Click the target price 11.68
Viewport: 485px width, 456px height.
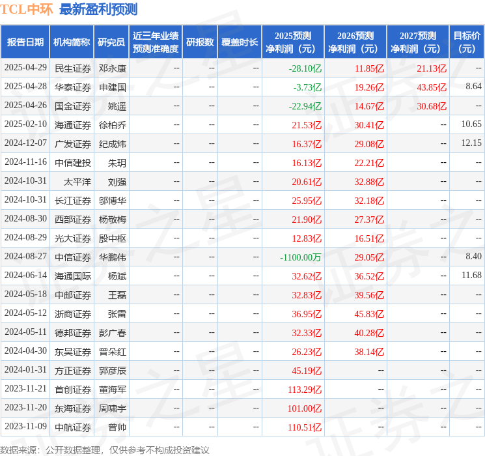coord(471,275)
